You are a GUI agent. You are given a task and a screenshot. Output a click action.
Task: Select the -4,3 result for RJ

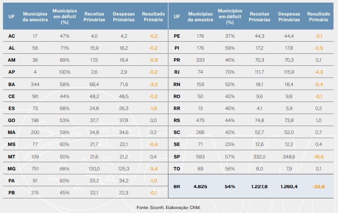pos(318,72)
